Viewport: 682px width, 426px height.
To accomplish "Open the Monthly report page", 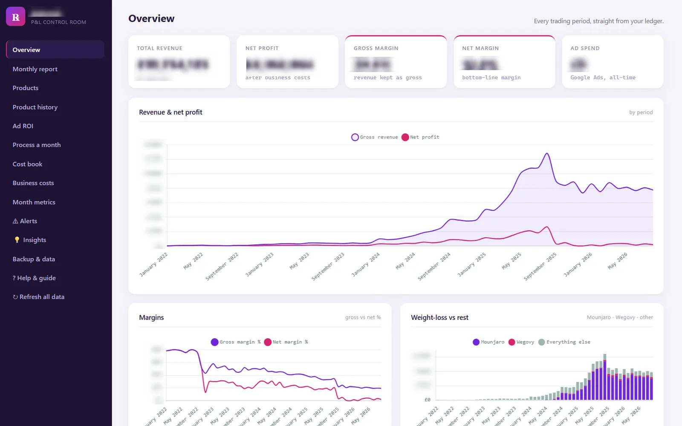I will click(55, 69).
